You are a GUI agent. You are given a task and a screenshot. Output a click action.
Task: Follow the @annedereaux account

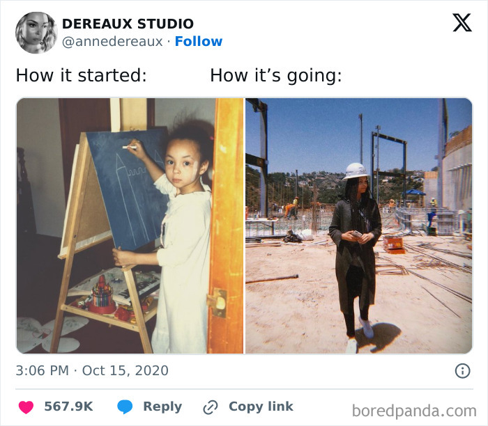click(199, 41)
